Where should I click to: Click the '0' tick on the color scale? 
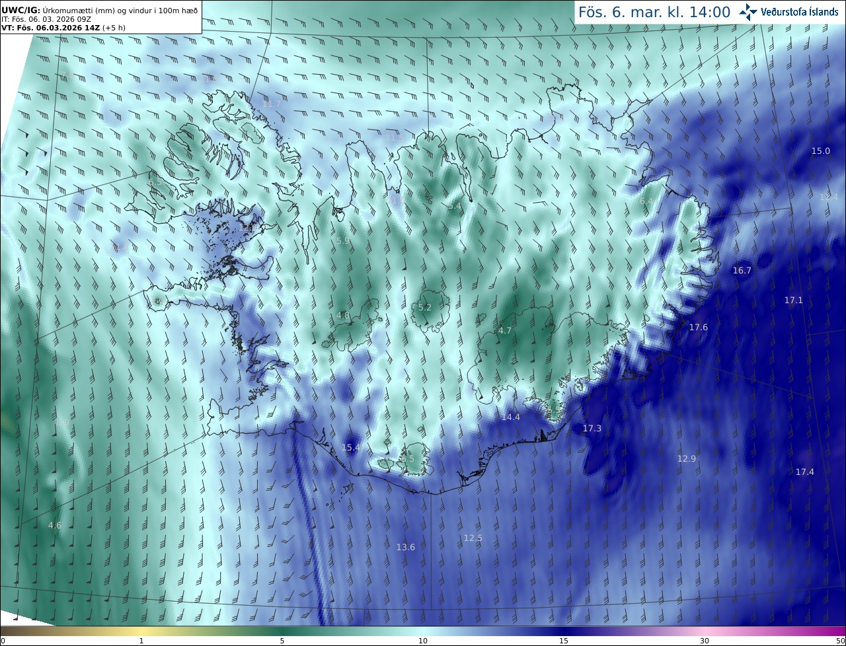click(3, 641)
